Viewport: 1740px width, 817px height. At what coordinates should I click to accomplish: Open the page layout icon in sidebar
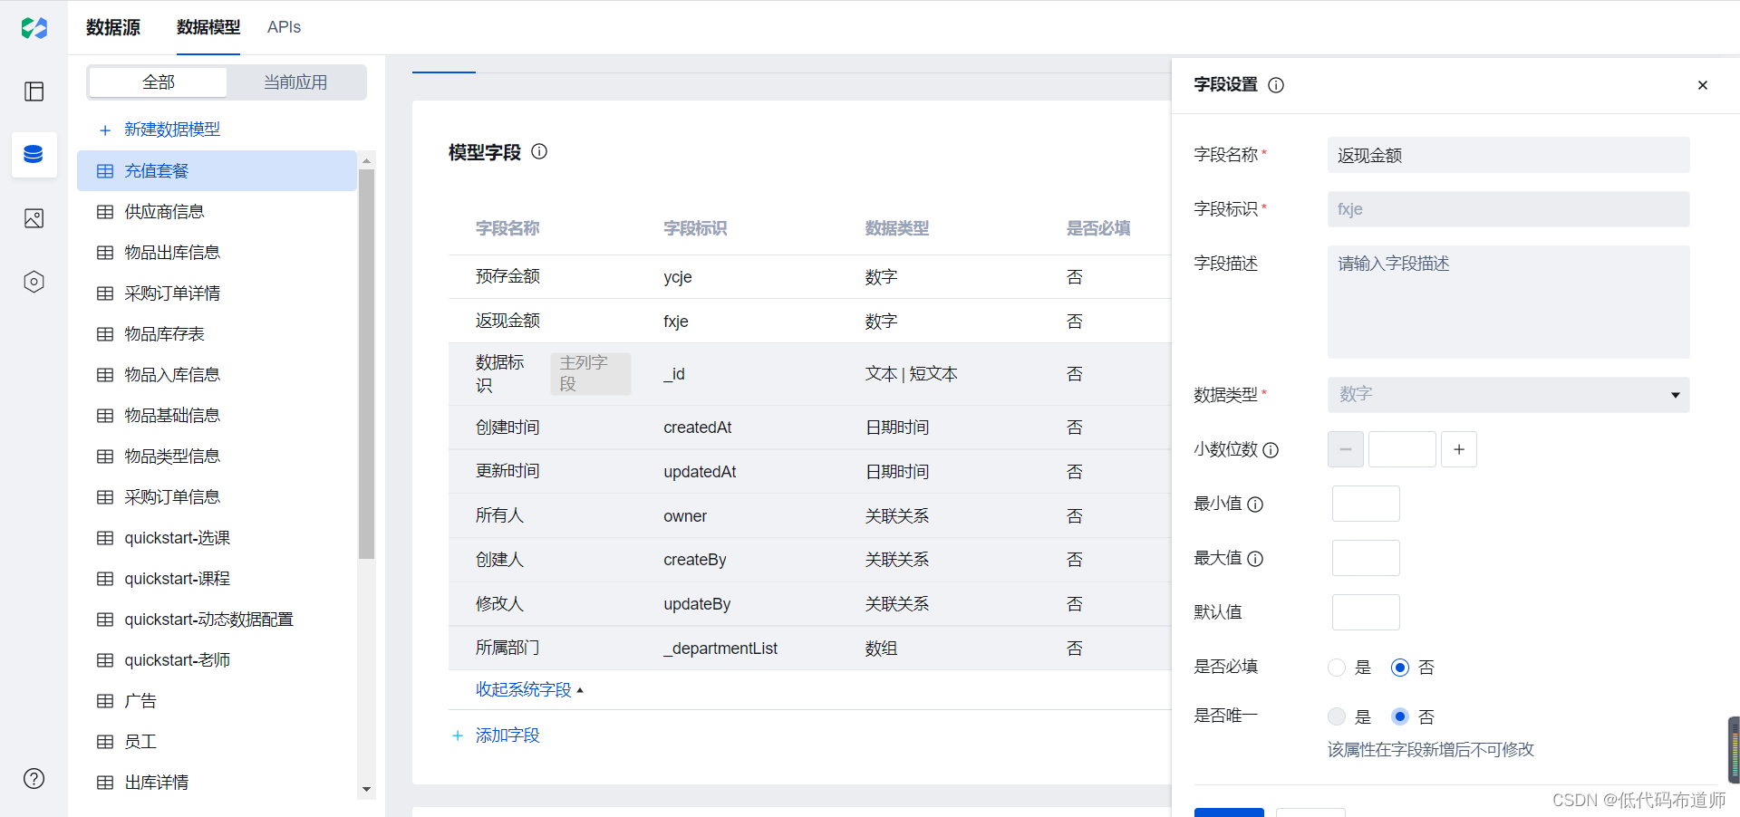coord(34,91)
